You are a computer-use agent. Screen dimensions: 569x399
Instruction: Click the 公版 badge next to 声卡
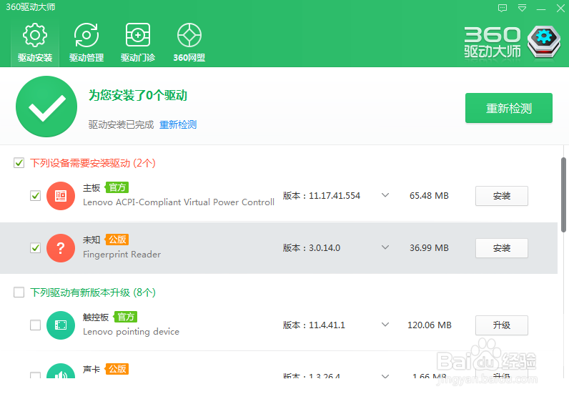[117, 369]
